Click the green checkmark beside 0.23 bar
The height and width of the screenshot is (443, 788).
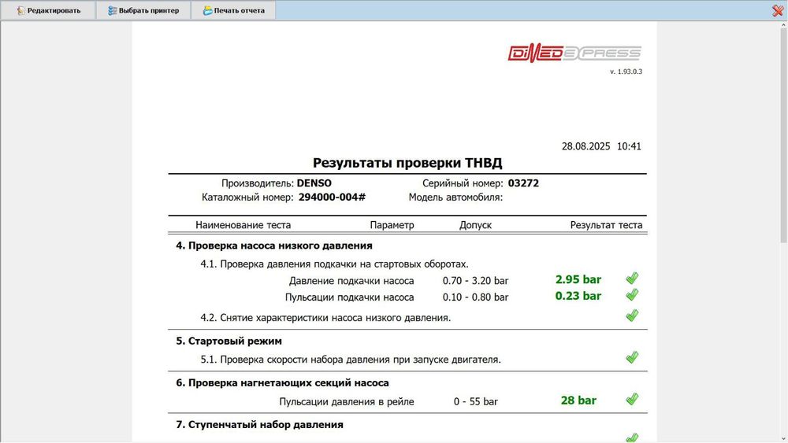pyautogui.click(x=632, y=294)
